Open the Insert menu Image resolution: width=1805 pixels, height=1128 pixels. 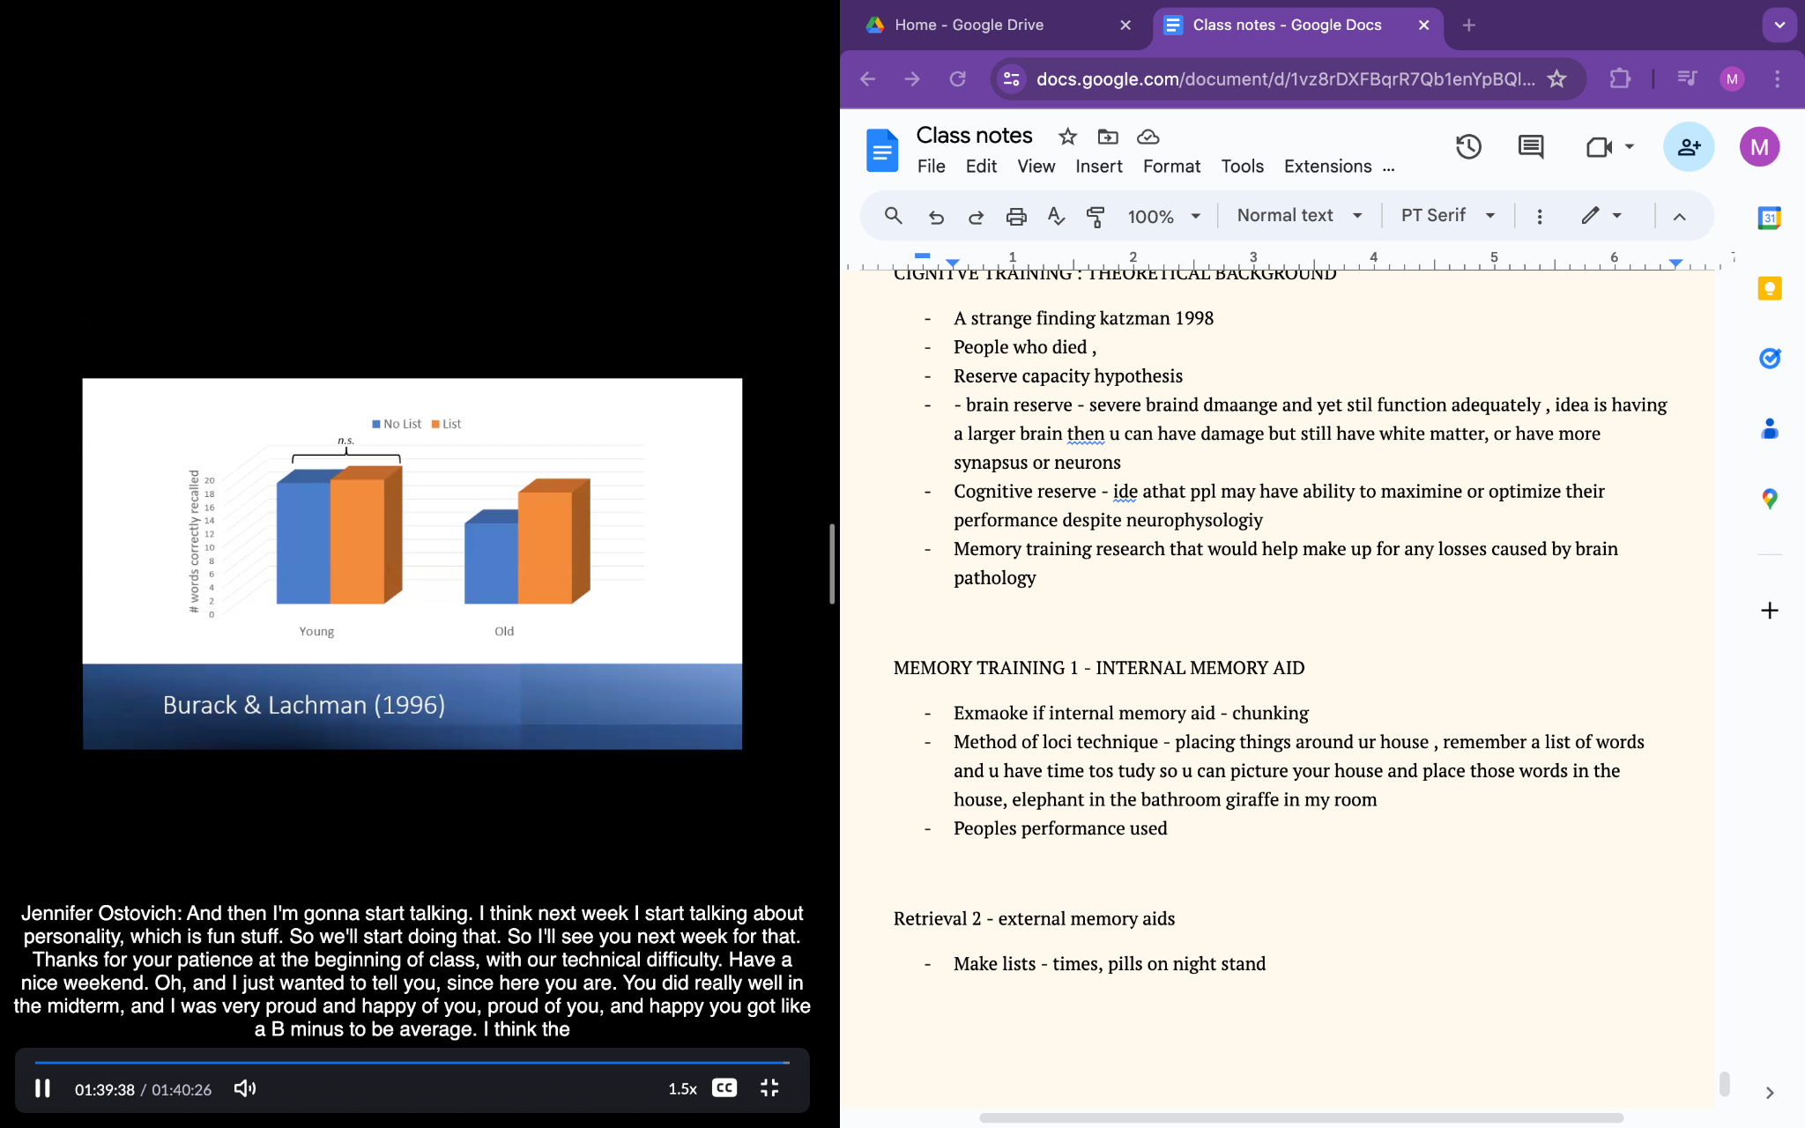(x=1098, y=167)
